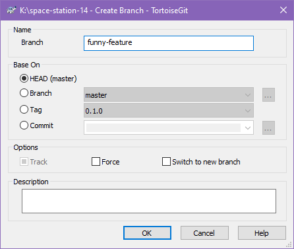
Task: Click the Description text area
Action: (149, 201)
